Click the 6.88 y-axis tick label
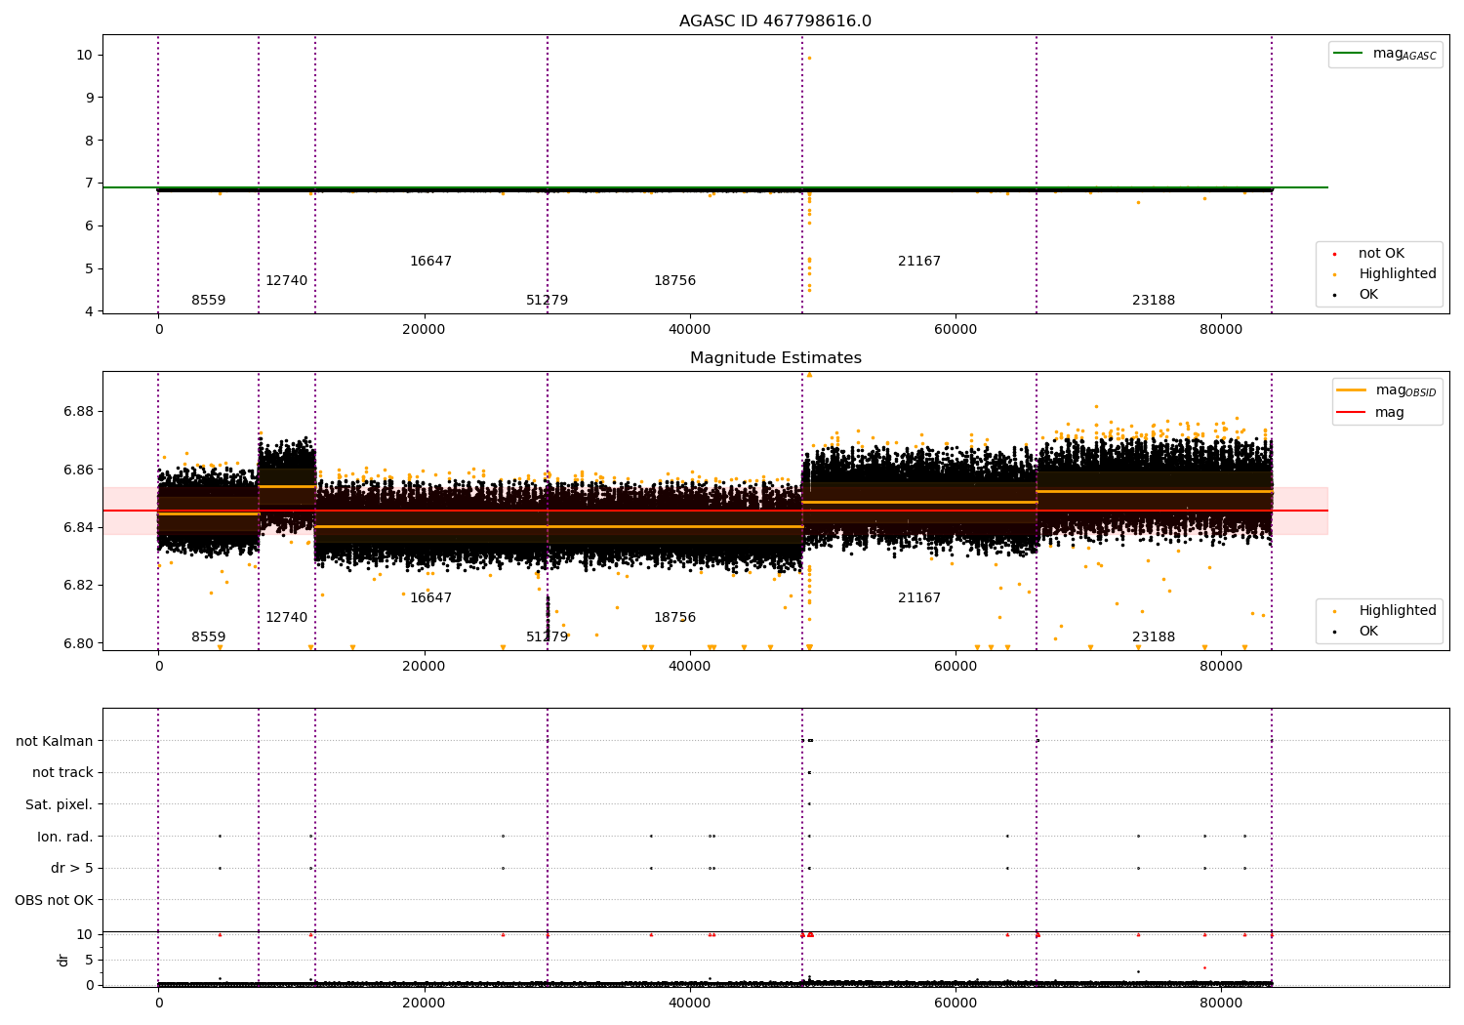 78,411
